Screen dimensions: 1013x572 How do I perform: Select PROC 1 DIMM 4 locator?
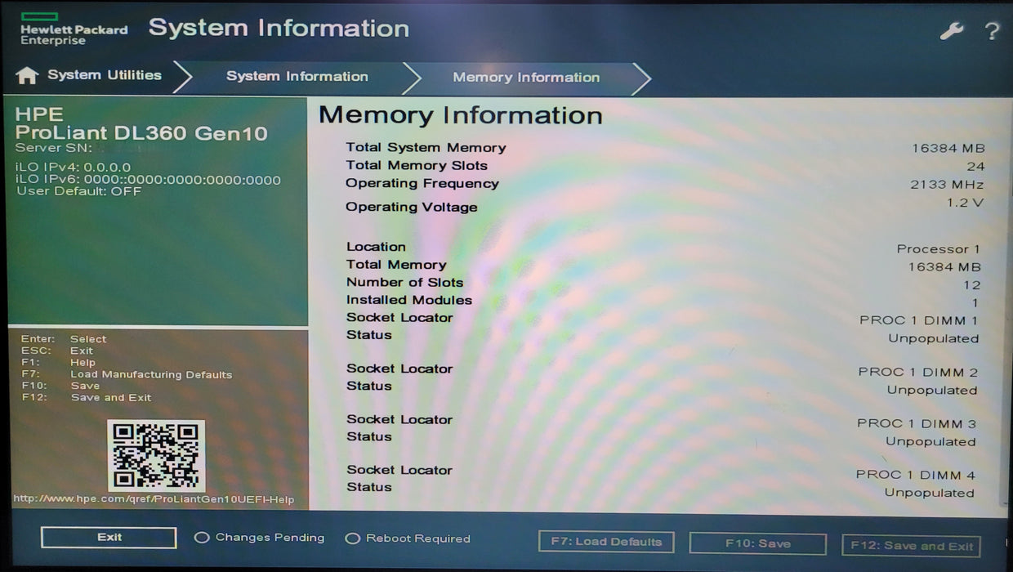916,475
